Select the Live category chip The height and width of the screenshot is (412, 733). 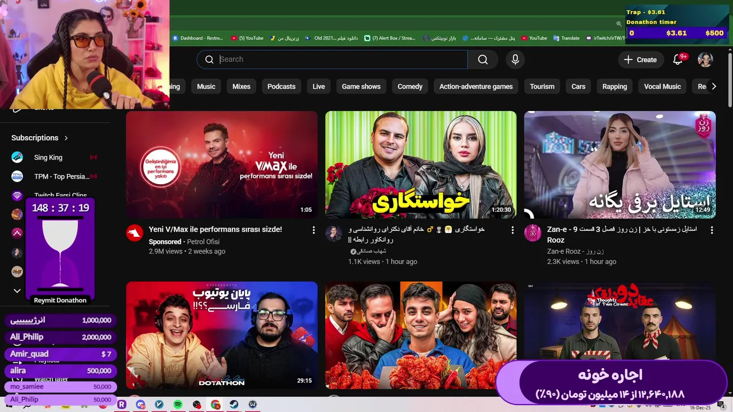(319, 86)
